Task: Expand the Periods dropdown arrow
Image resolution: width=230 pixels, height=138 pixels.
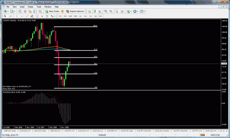Action: 138,11
